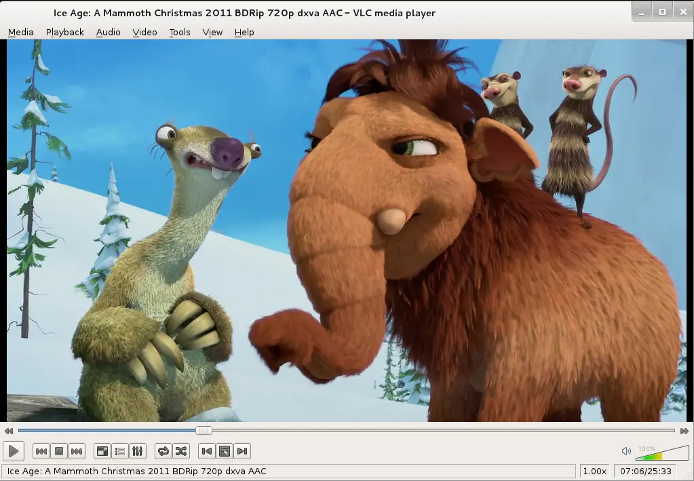Toggle shuffle random playback

click(x=180, y=451)
